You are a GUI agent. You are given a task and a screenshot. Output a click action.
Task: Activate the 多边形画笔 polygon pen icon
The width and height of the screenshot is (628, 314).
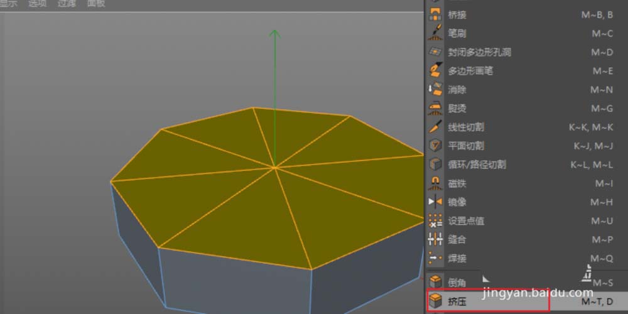pos(435,71)
